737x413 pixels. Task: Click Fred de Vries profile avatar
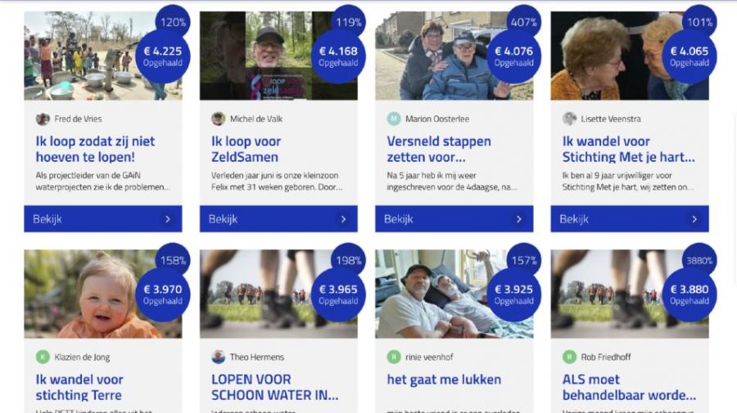(x=43, y=119)
